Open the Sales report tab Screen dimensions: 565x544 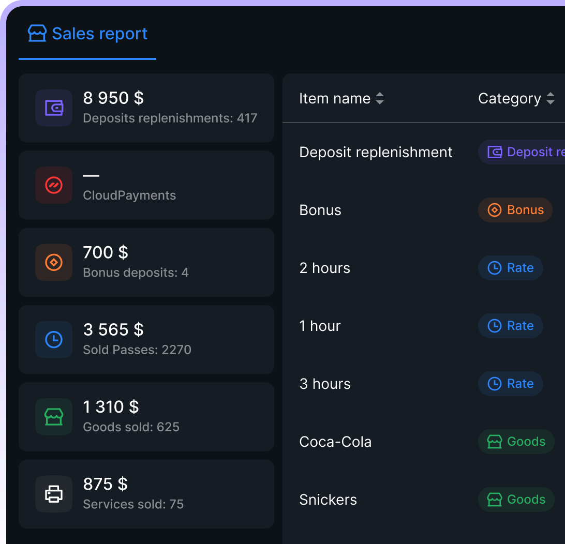pos(87,34)
